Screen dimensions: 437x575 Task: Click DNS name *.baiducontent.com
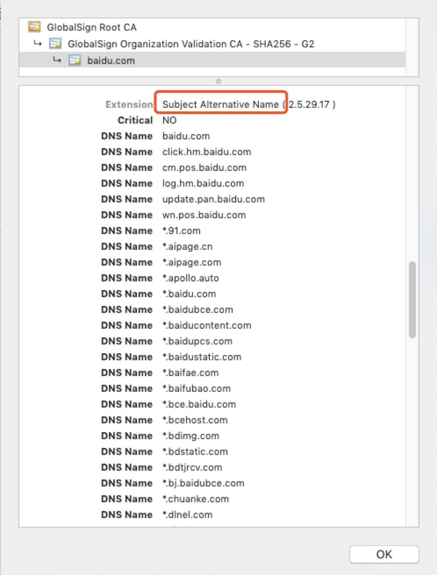[x=207, y=325]
